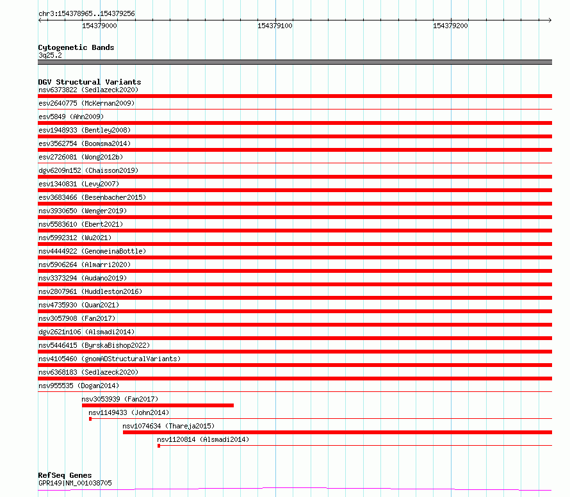570x497 pixels.
Task: Open nsv3053939 (Fan2017) variant label
Action: click(x=120, y=399)
